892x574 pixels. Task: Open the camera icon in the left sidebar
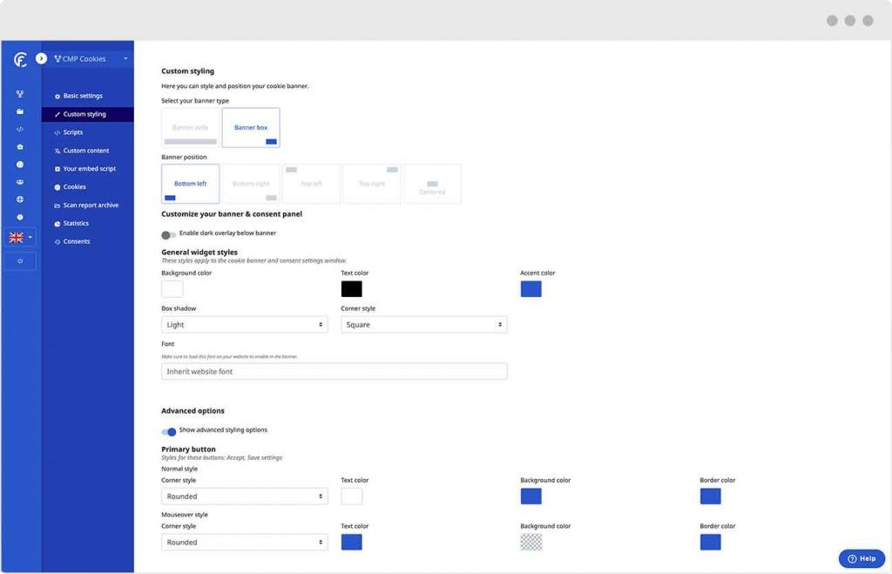[19, 146]
